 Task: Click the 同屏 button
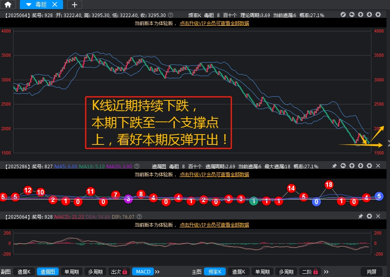pos(372,271)
